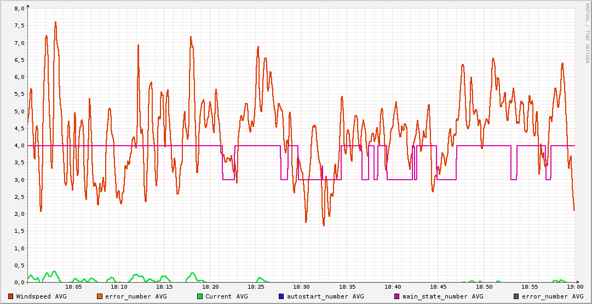Select the main_state_number AVG legend label
Image resolution: width=592 pixels, height=304 pixels.
click(443, 296)
